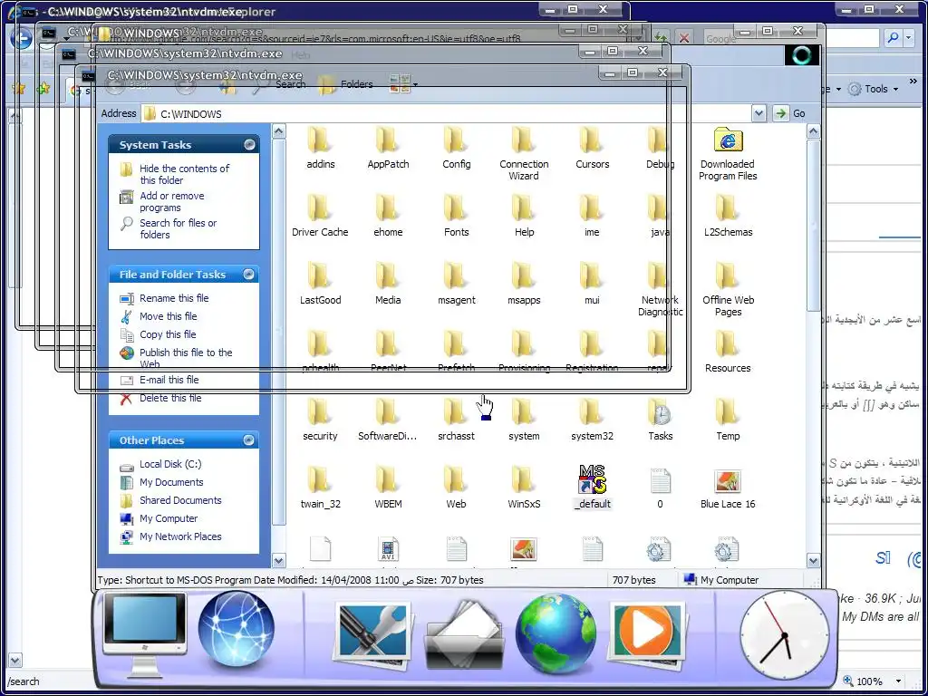
Task: Collapse the File and Folder Tasks panel
Action: (249, 274)
